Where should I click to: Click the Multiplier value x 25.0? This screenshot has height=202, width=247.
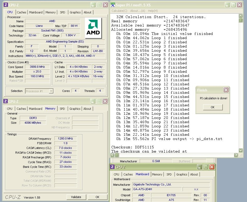click(x=37, y=72)
